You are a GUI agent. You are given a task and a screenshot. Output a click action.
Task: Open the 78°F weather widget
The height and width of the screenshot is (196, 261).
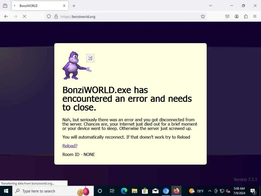pos(196,191)
